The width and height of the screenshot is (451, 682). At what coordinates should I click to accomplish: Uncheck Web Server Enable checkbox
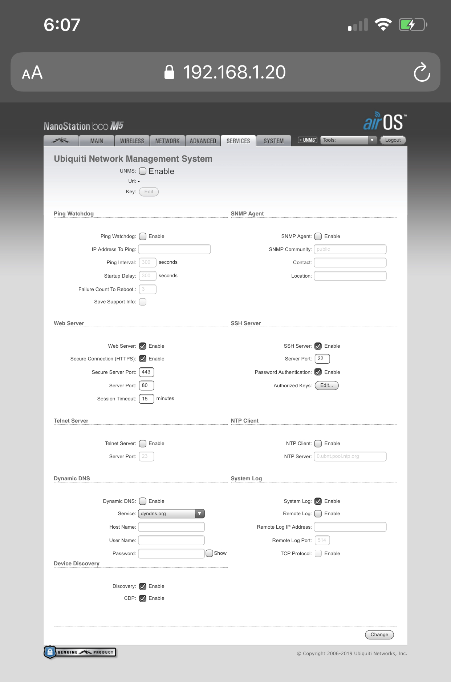click(x=143, y=346)
